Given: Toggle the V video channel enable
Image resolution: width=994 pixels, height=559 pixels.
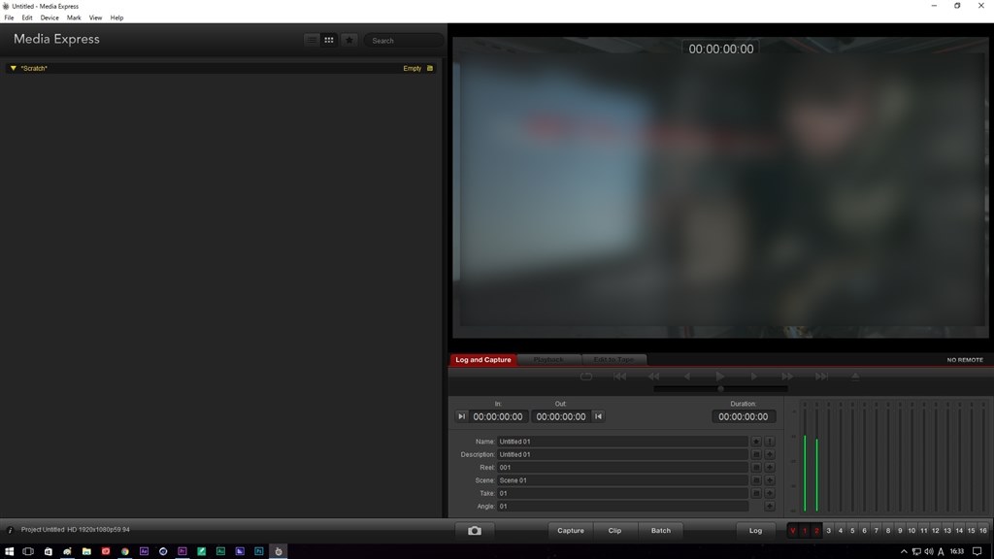Looking at the screenshot, I should pyautogui.click(x=792, y=531).
